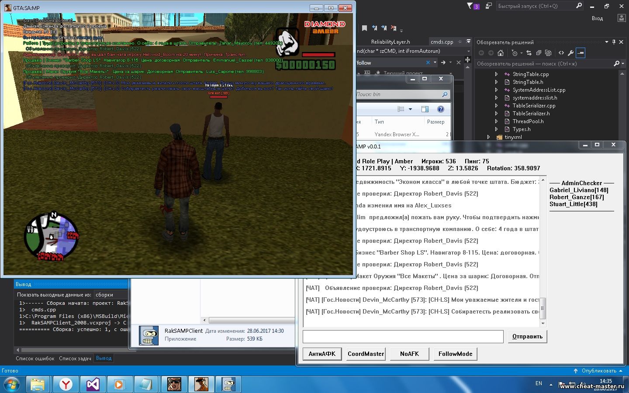Toggle the АнтиАФК button
Viewport: 629px width, 393px height.
[x=322, y=354]
